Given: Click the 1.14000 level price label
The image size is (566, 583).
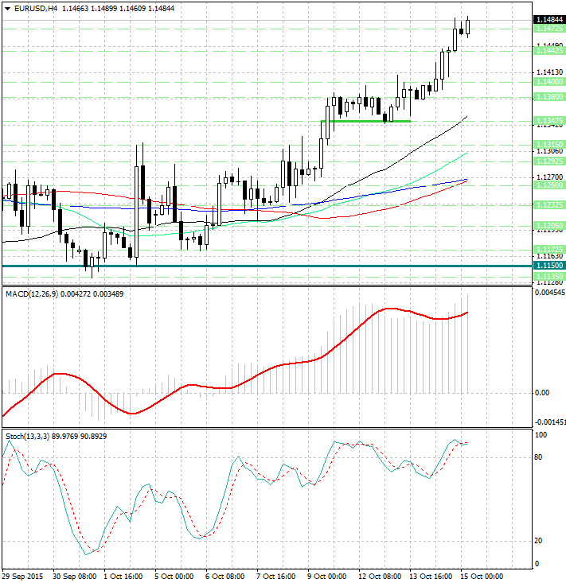Looking at the screenshot, I should (x=549, y=82).
